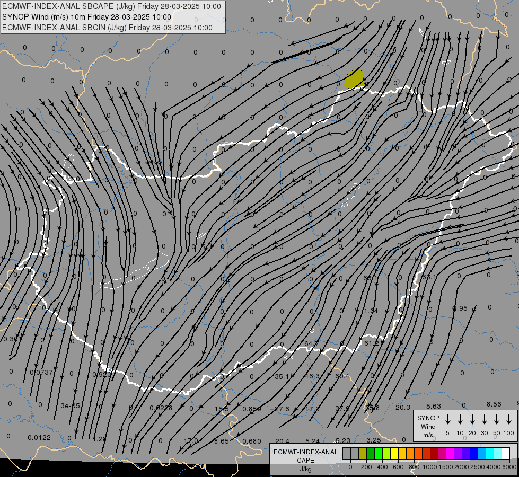Click the 'ECMWF-INDEX-ANAL' legend label

305,452
